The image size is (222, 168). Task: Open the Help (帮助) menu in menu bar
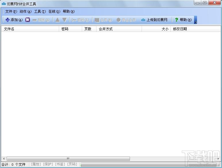click(69, 12)
